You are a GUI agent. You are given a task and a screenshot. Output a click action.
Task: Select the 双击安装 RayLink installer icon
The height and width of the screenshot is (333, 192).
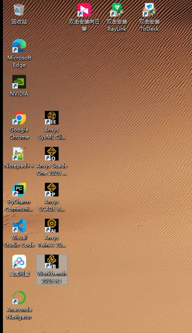[x=117, y=17]
